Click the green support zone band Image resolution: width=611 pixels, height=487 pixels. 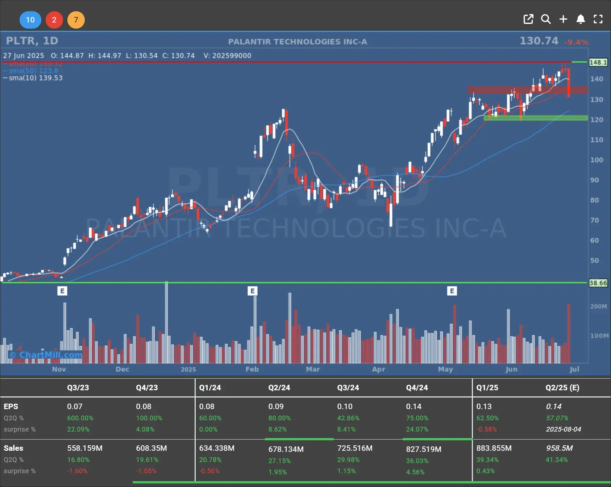536,118
